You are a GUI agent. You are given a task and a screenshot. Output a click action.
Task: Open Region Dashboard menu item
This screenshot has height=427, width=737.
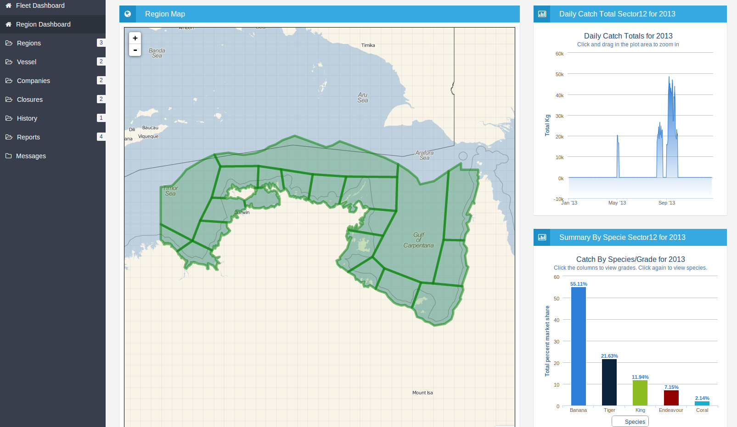tap(53, 24)
